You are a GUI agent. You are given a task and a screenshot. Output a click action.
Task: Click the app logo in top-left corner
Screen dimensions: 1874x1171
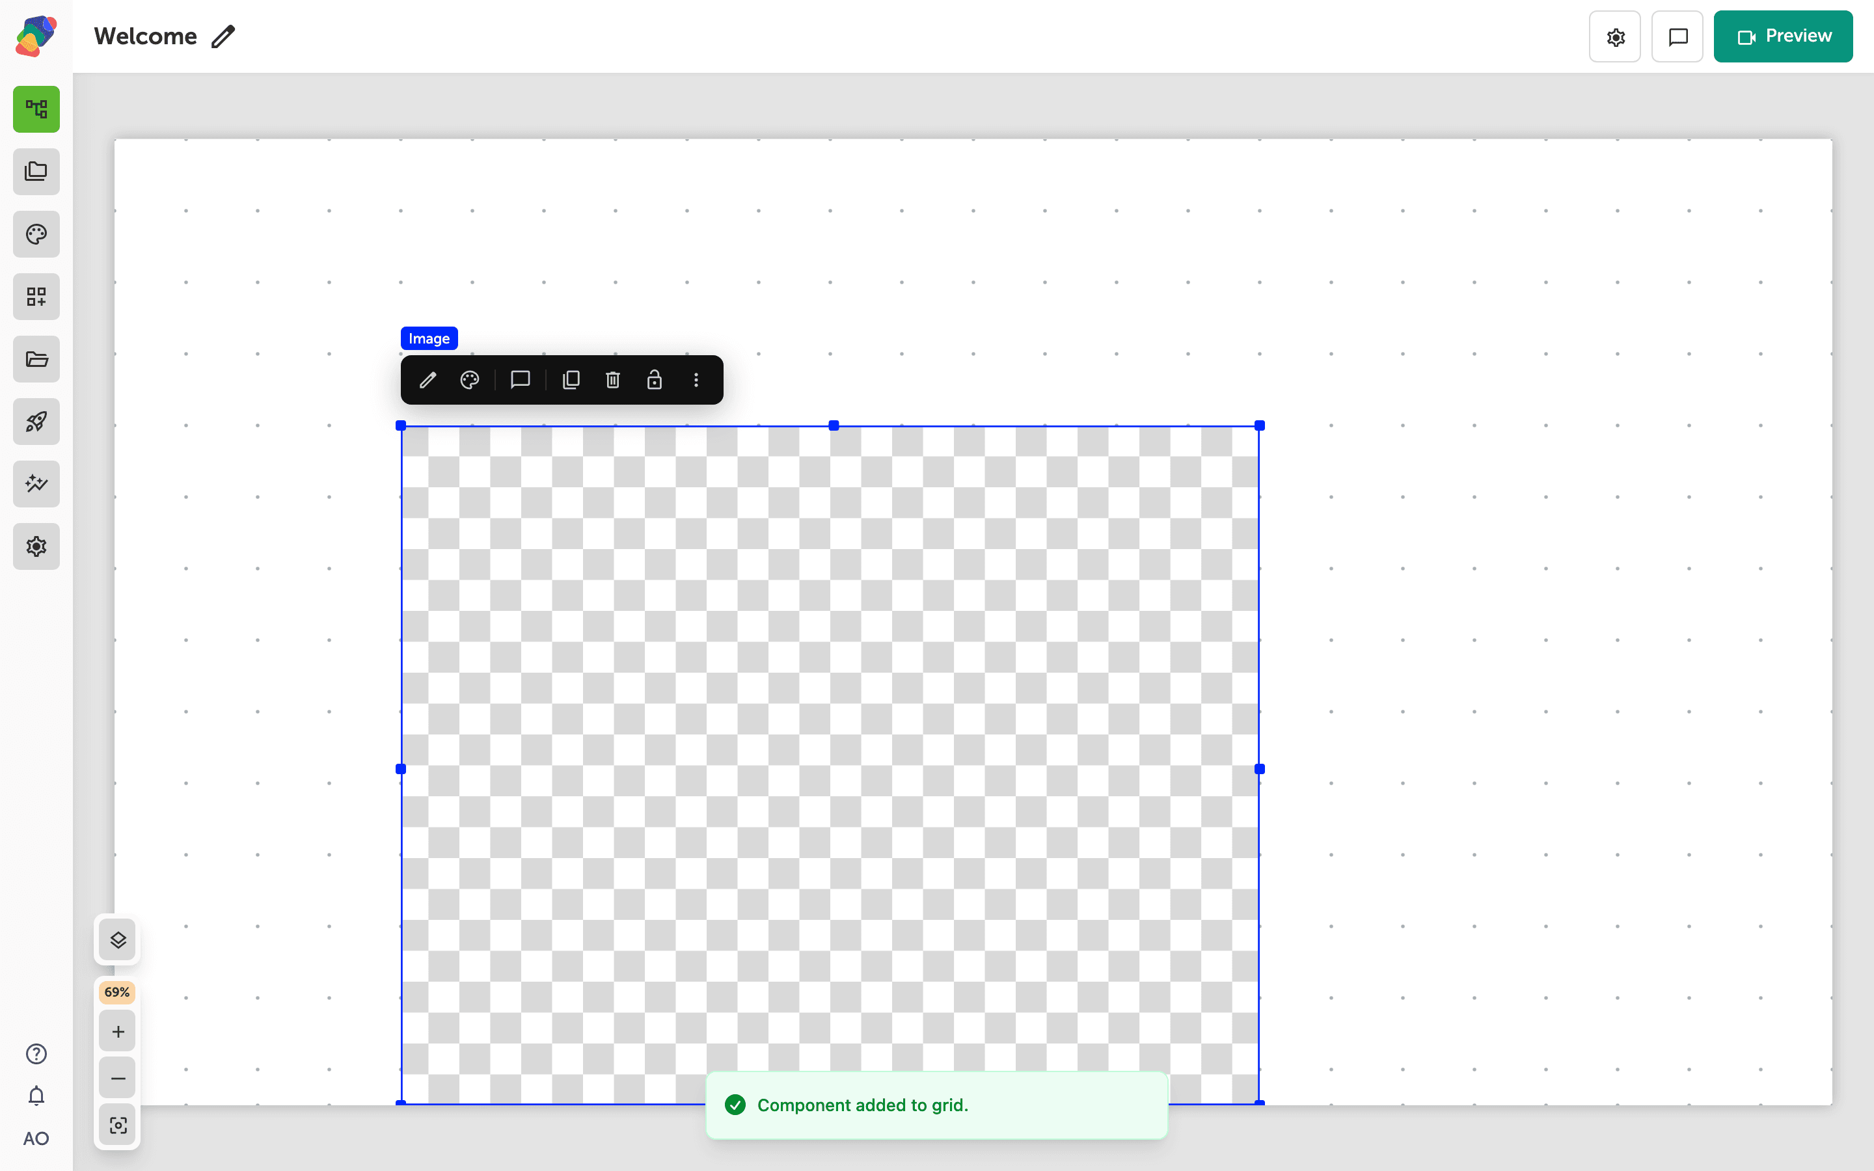pos(36,36)
